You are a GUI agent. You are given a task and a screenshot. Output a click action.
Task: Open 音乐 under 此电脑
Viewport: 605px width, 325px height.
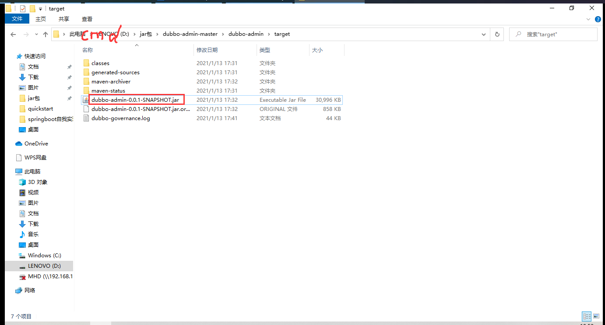point(33,235)
